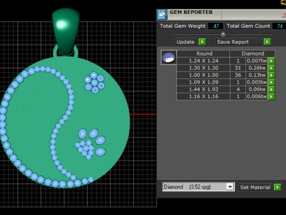This screenshot has width=286, height=215.
Task: Click the 0.06tw weight cell
Action: 257,90
